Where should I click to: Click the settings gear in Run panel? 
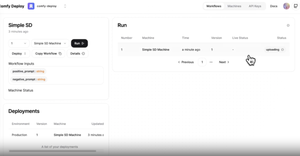pos(288,25)
